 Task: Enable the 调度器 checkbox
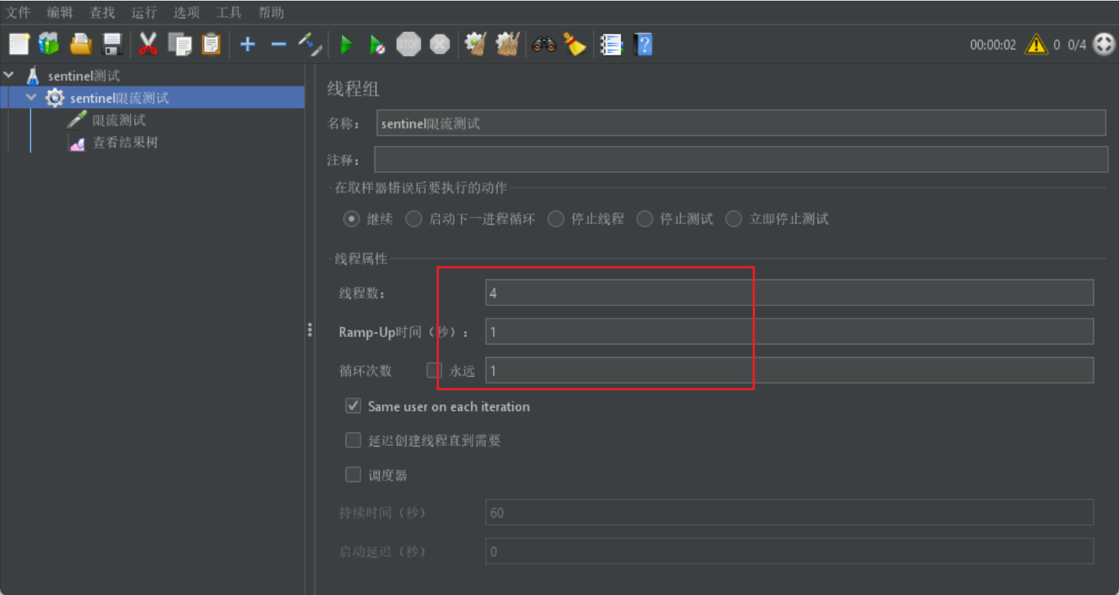pyautogui.click(x=353, y=475)
